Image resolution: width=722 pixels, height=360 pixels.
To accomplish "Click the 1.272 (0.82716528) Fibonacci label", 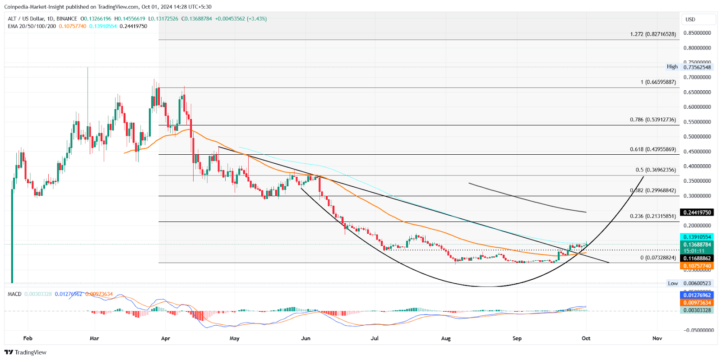I will click(x=653, y=34).
